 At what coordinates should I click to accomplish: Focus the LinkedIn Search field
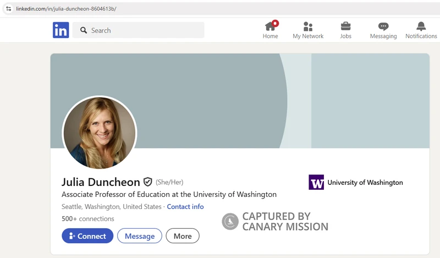139,30
